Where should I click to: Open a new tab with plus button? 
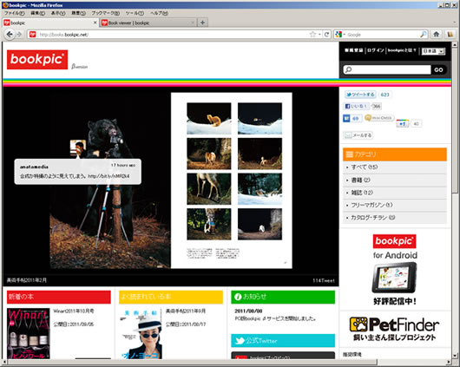pyautogui.click(x=203, y=23)
